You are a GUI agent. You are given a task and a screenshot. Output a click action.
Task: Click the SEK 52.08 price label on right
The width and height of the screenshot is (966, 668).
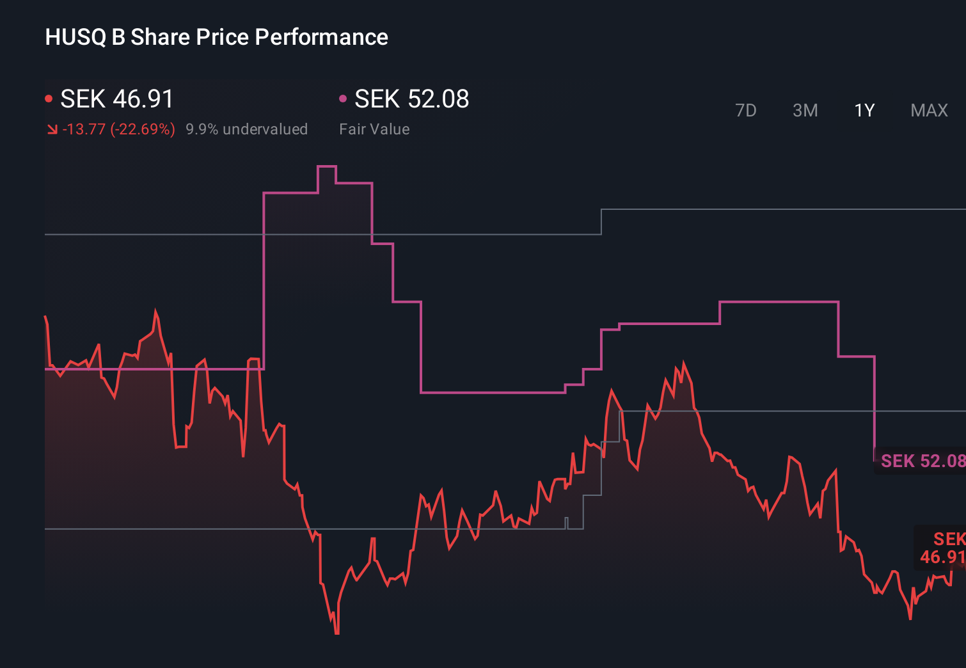click(921, 460)
